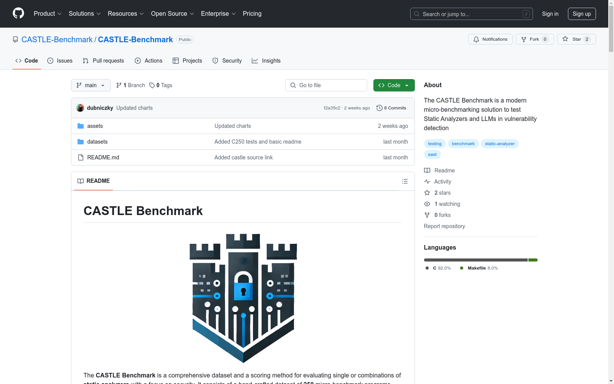The height and width of the screenshot is (384, 614).
Task: Click the Report repository link
Action: (444, 226)
